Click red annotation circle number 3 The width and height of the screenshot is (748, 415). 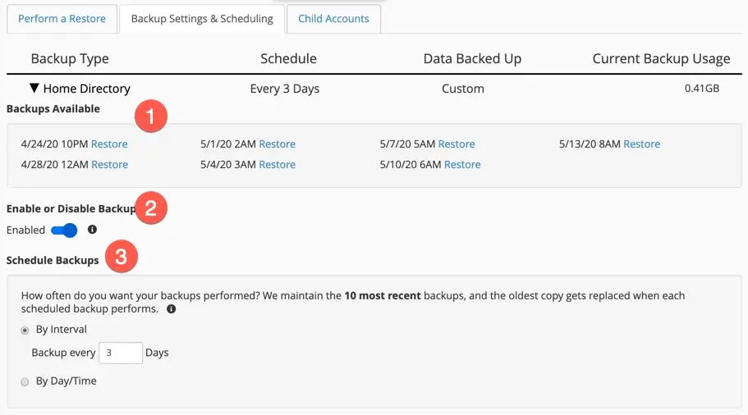(121, 258)
